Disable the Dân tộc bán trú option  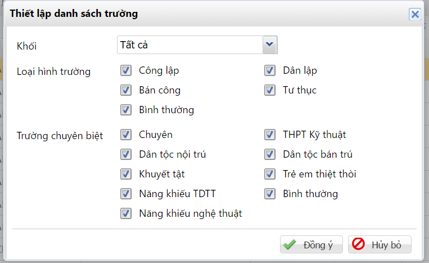[270, 154]
